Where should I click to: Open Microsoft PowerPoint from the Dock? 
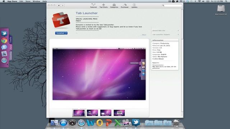(x=109, y=123)
